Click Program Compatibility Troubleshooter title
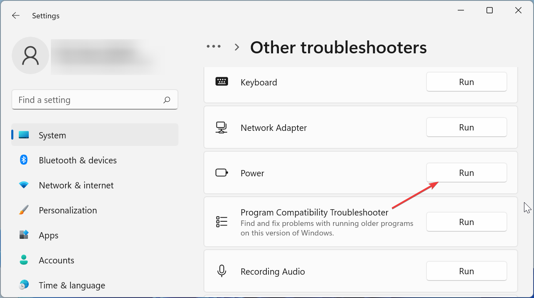The height and width of the screenshot is (298, 534). click(314, 212)
